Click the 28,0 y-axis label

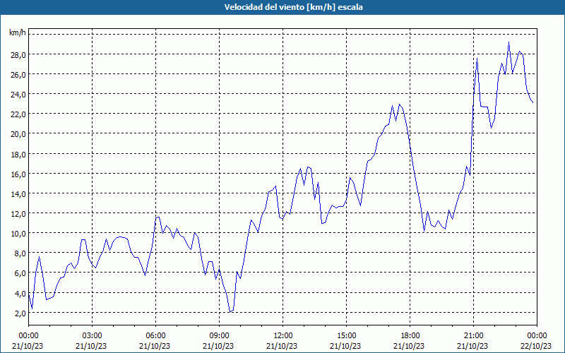(x=18, y=54)
